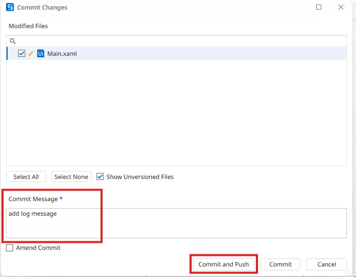Close the Commit Changes dialog

point(341,8)
